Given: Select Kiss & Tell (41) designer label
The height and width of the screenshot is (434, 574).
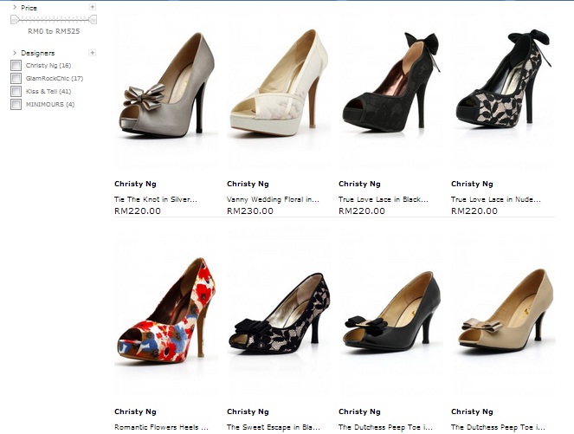Looking at the screenshot, I should [48, 91].
